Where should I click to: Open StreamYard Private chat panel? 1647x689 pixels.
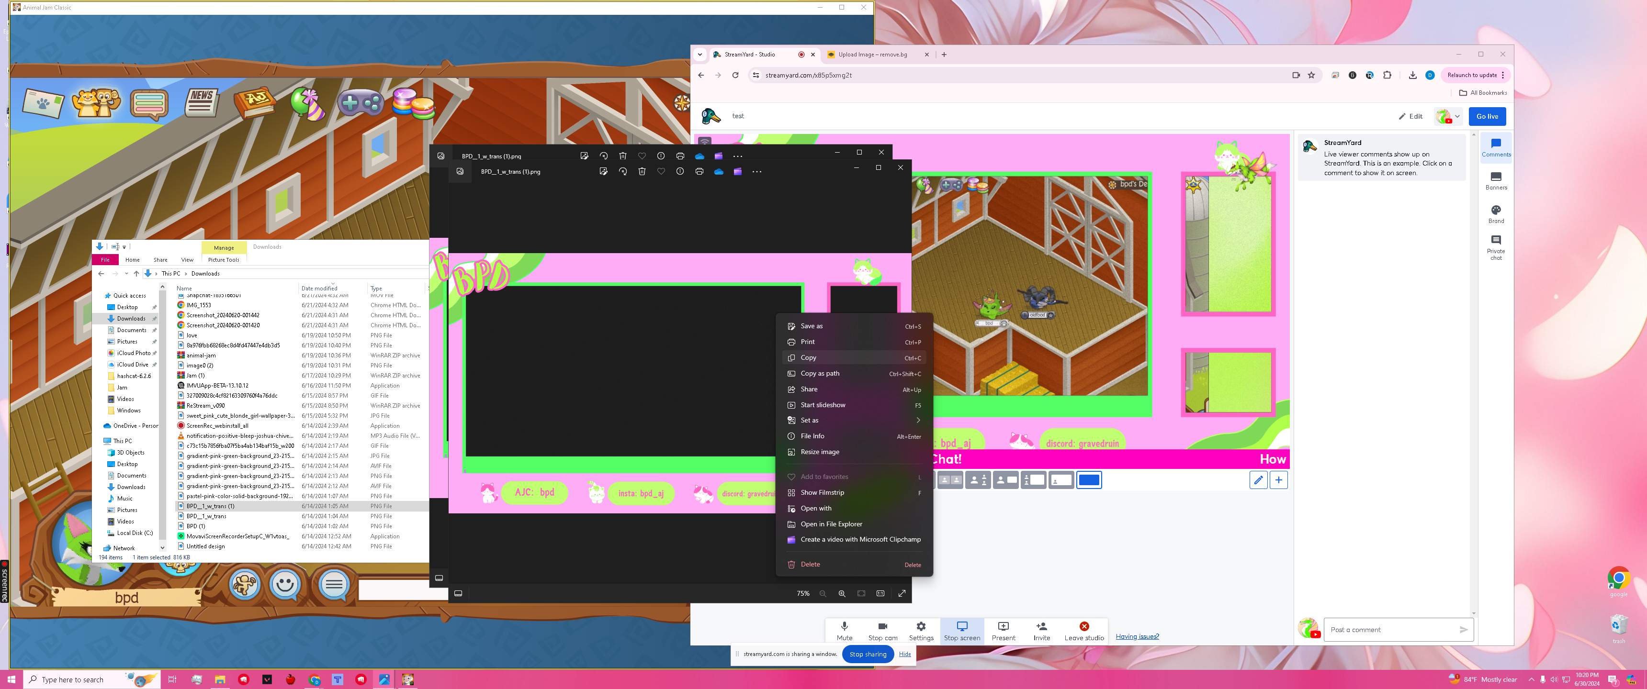point(1496,248)
